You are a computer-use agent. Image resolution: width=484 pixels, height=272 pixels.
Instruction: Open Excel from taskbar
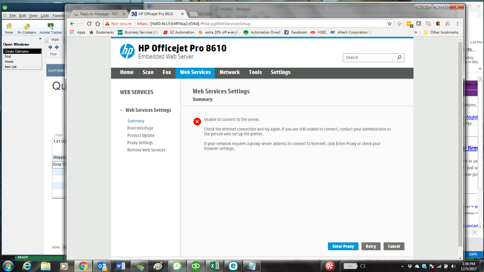[214, 266]
